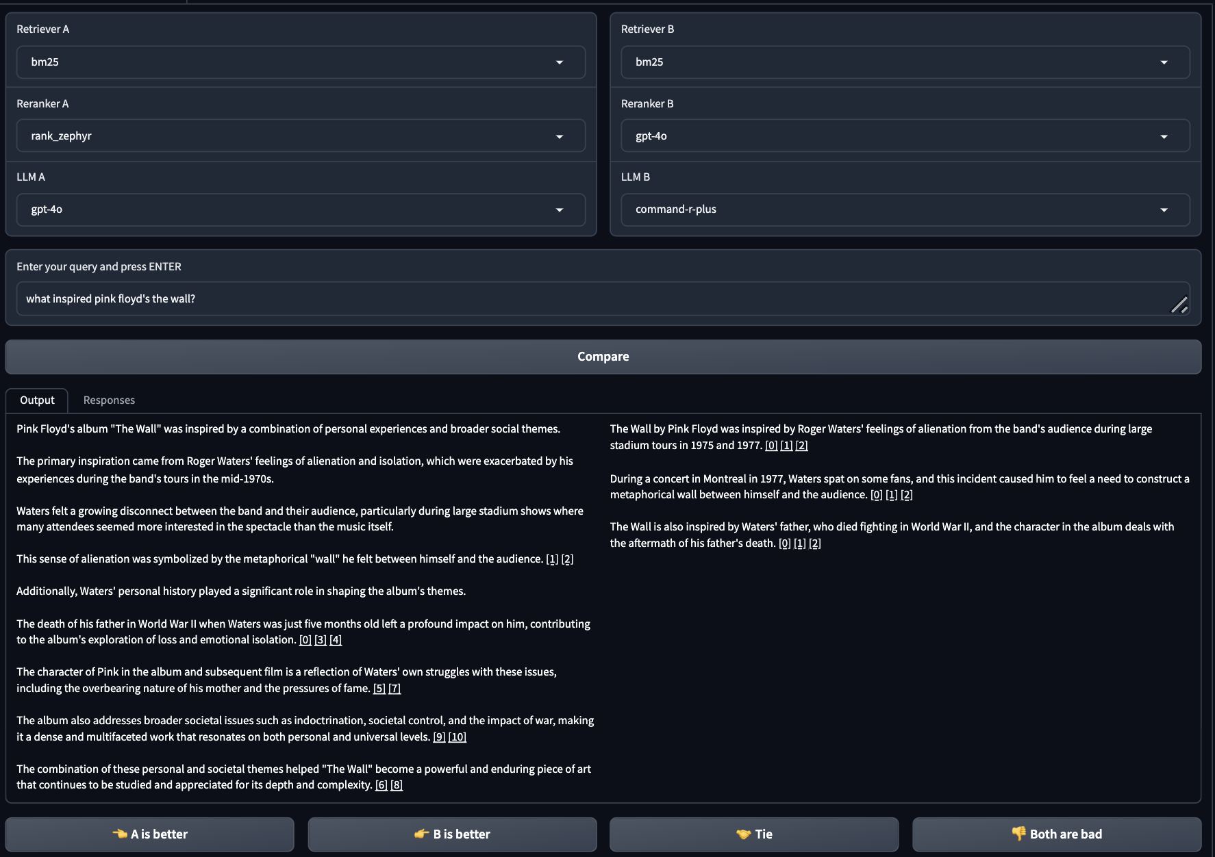The image size is (1215, 857).
Task: Click citation [10] after "universal levels"
Action: point(458,737)
